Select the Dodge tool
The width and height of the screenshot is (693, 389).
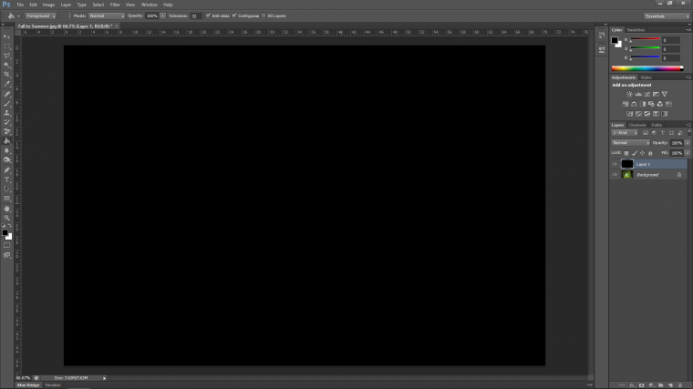(6, 159)
